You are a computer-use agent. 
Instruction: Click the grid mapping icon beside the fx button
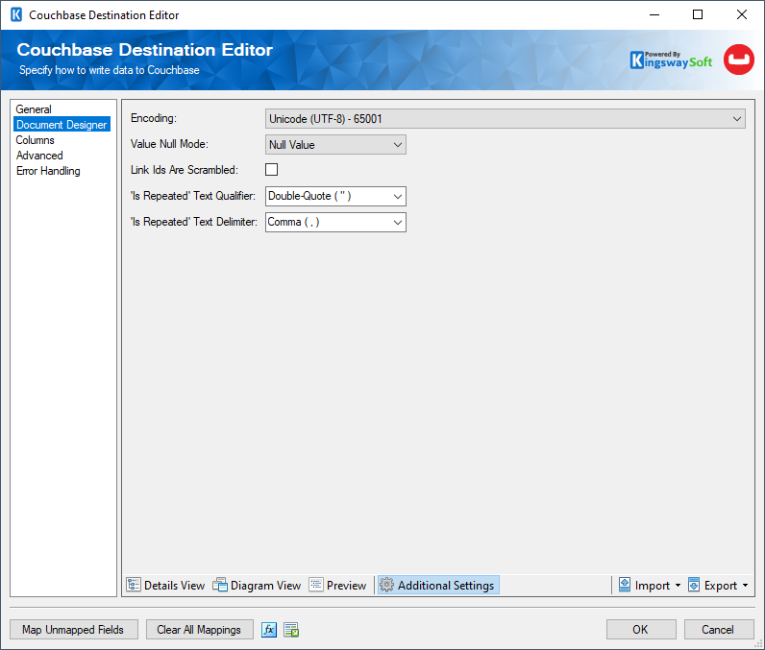291,630
